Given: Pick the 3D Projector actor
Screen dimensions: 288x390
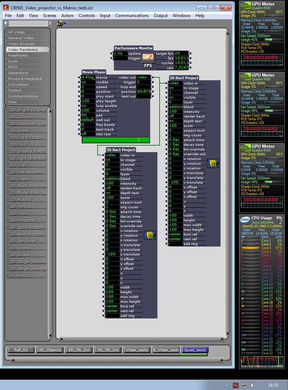Looking at the screenshot, I should [26, 221].
